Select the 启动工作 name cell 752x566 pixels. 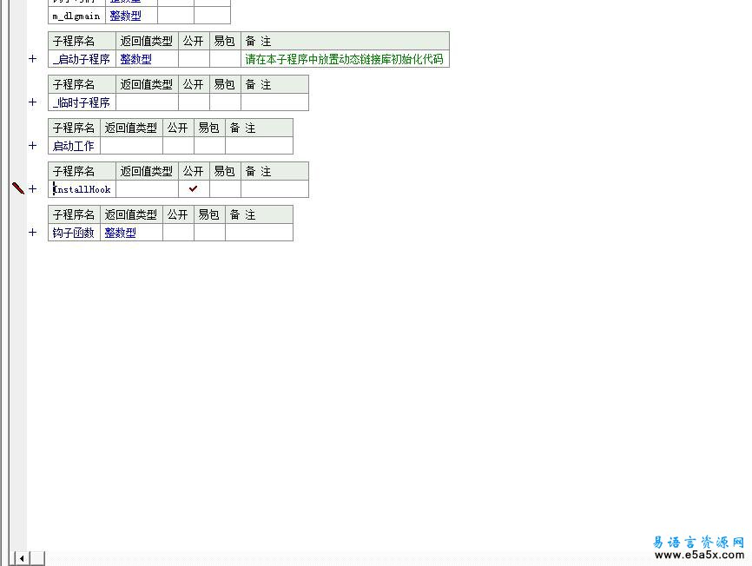coord(75,146)
